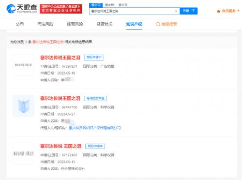Open the first trademark's logo thumbnail

click(x=23, y=65)
